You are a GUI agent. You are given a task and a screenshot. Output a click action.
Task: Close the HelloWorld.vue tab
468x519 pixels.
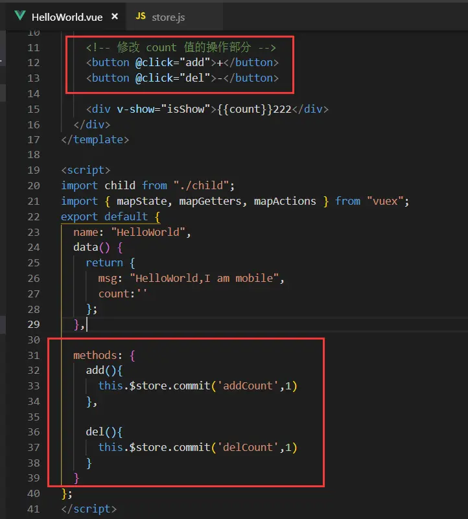click(115, 16)
